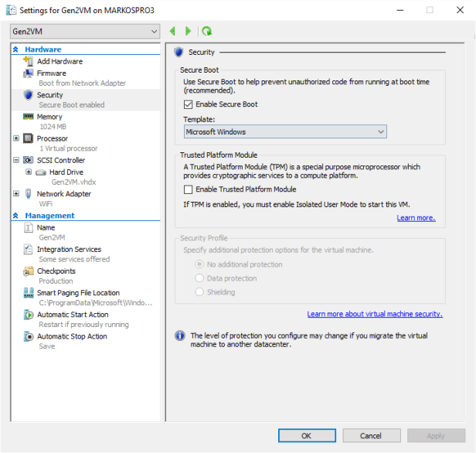Select the Firmware icon in Hardware list
The height and width of the screenshot is (453, 476).
(x=29, y=73)
